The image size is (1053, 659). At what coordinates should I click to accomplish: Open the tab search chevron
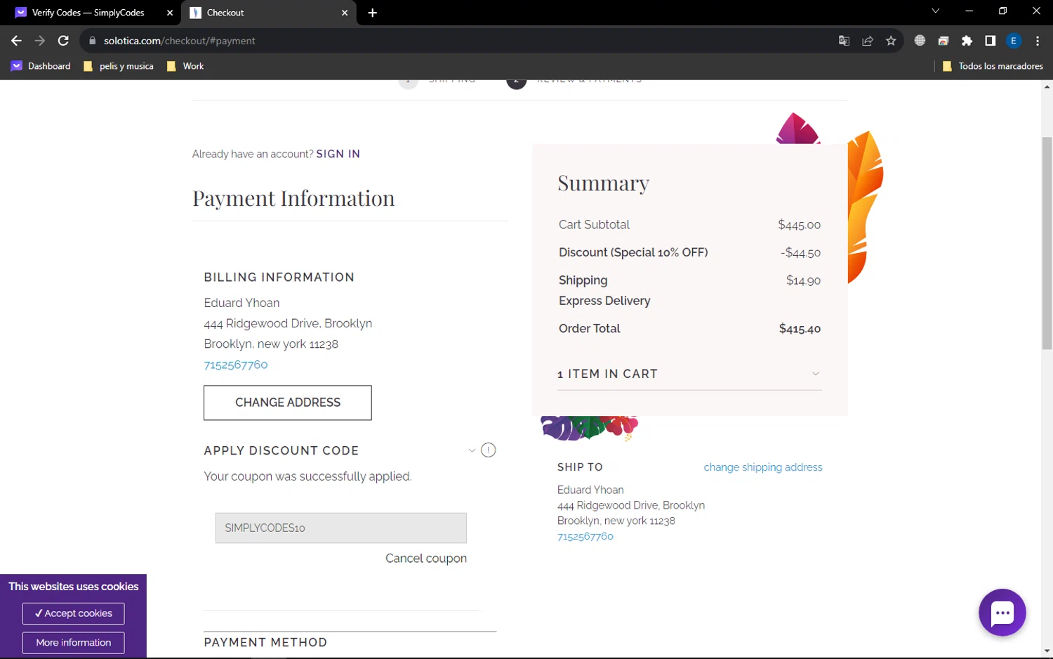coord(935,11)
